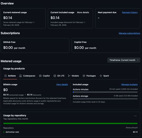Click the Packages cube icon
Image resolution: width=142 pixels, height=138 pixels.
84,76
